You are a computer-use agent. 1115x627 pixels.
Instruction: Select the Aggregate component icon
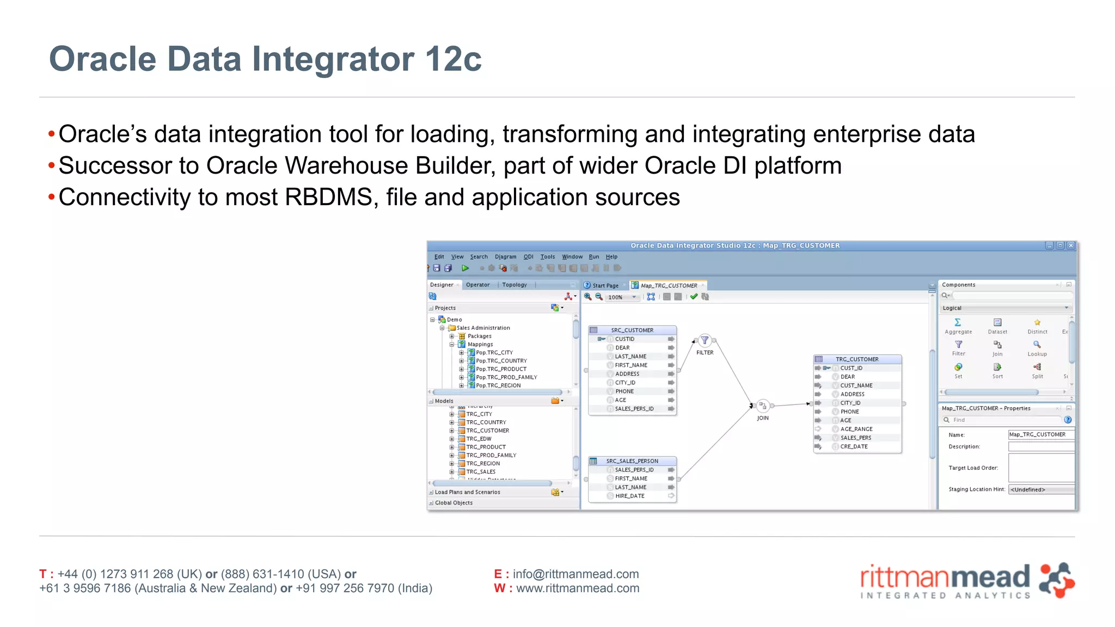tap(958, 323)
